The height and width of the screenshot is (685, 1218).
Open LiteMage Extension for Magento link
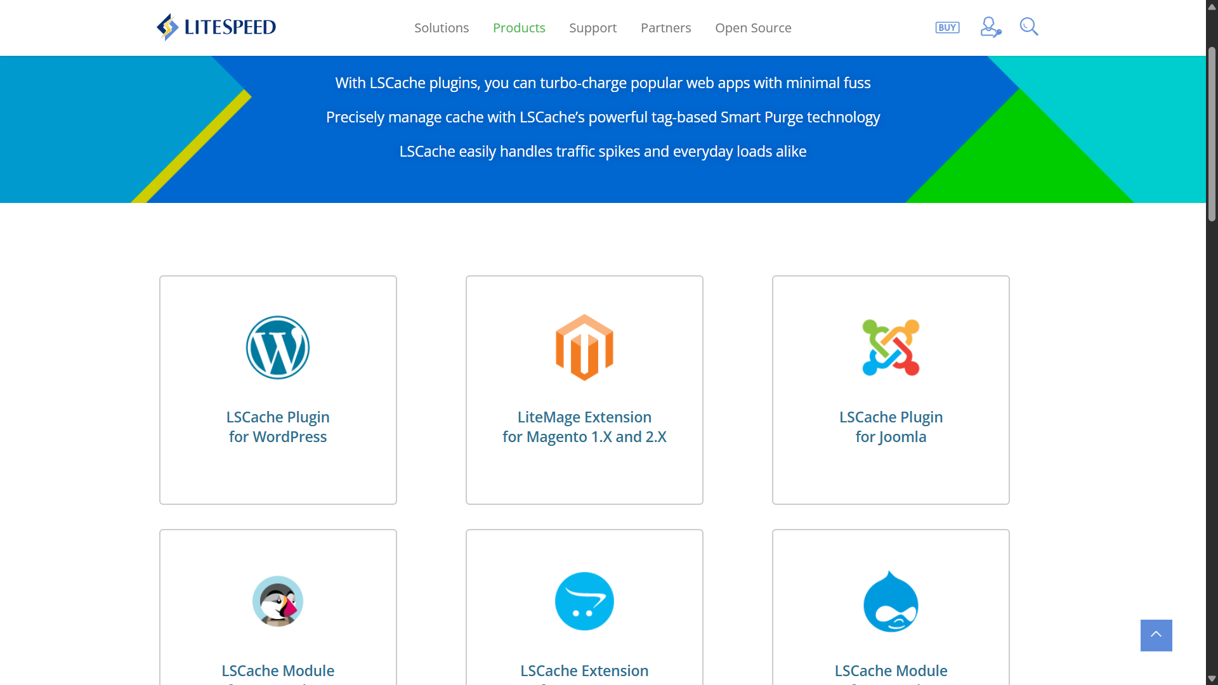click(x=584, y=427)
